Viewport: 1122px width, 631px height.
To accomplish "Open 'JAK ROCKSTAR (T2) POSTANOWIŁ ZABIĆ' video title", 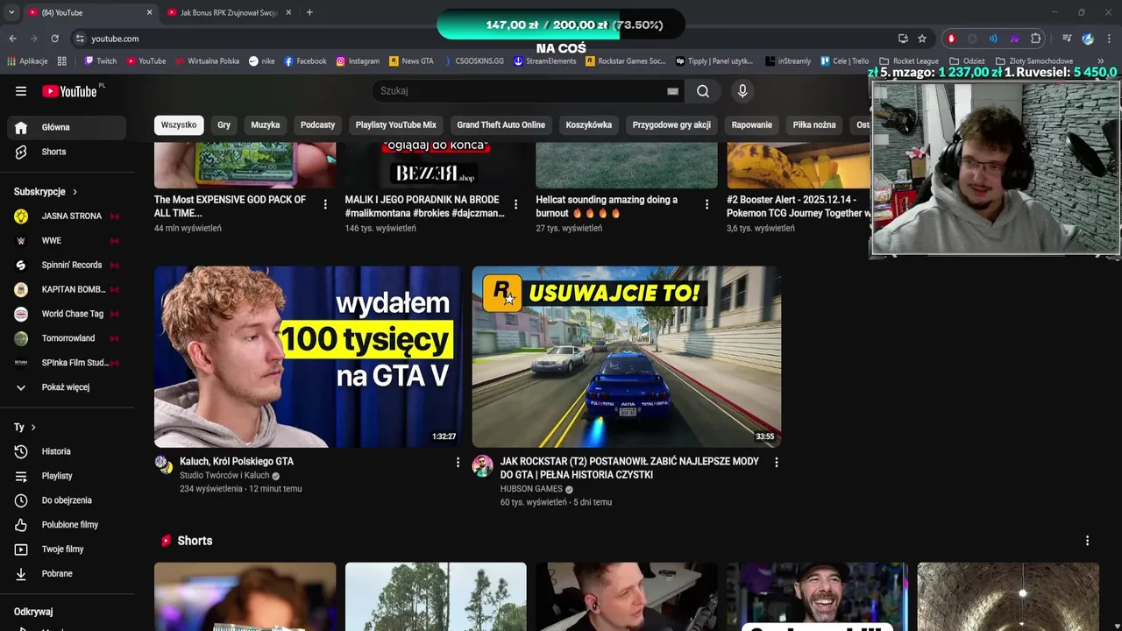I will pos(629,468).
